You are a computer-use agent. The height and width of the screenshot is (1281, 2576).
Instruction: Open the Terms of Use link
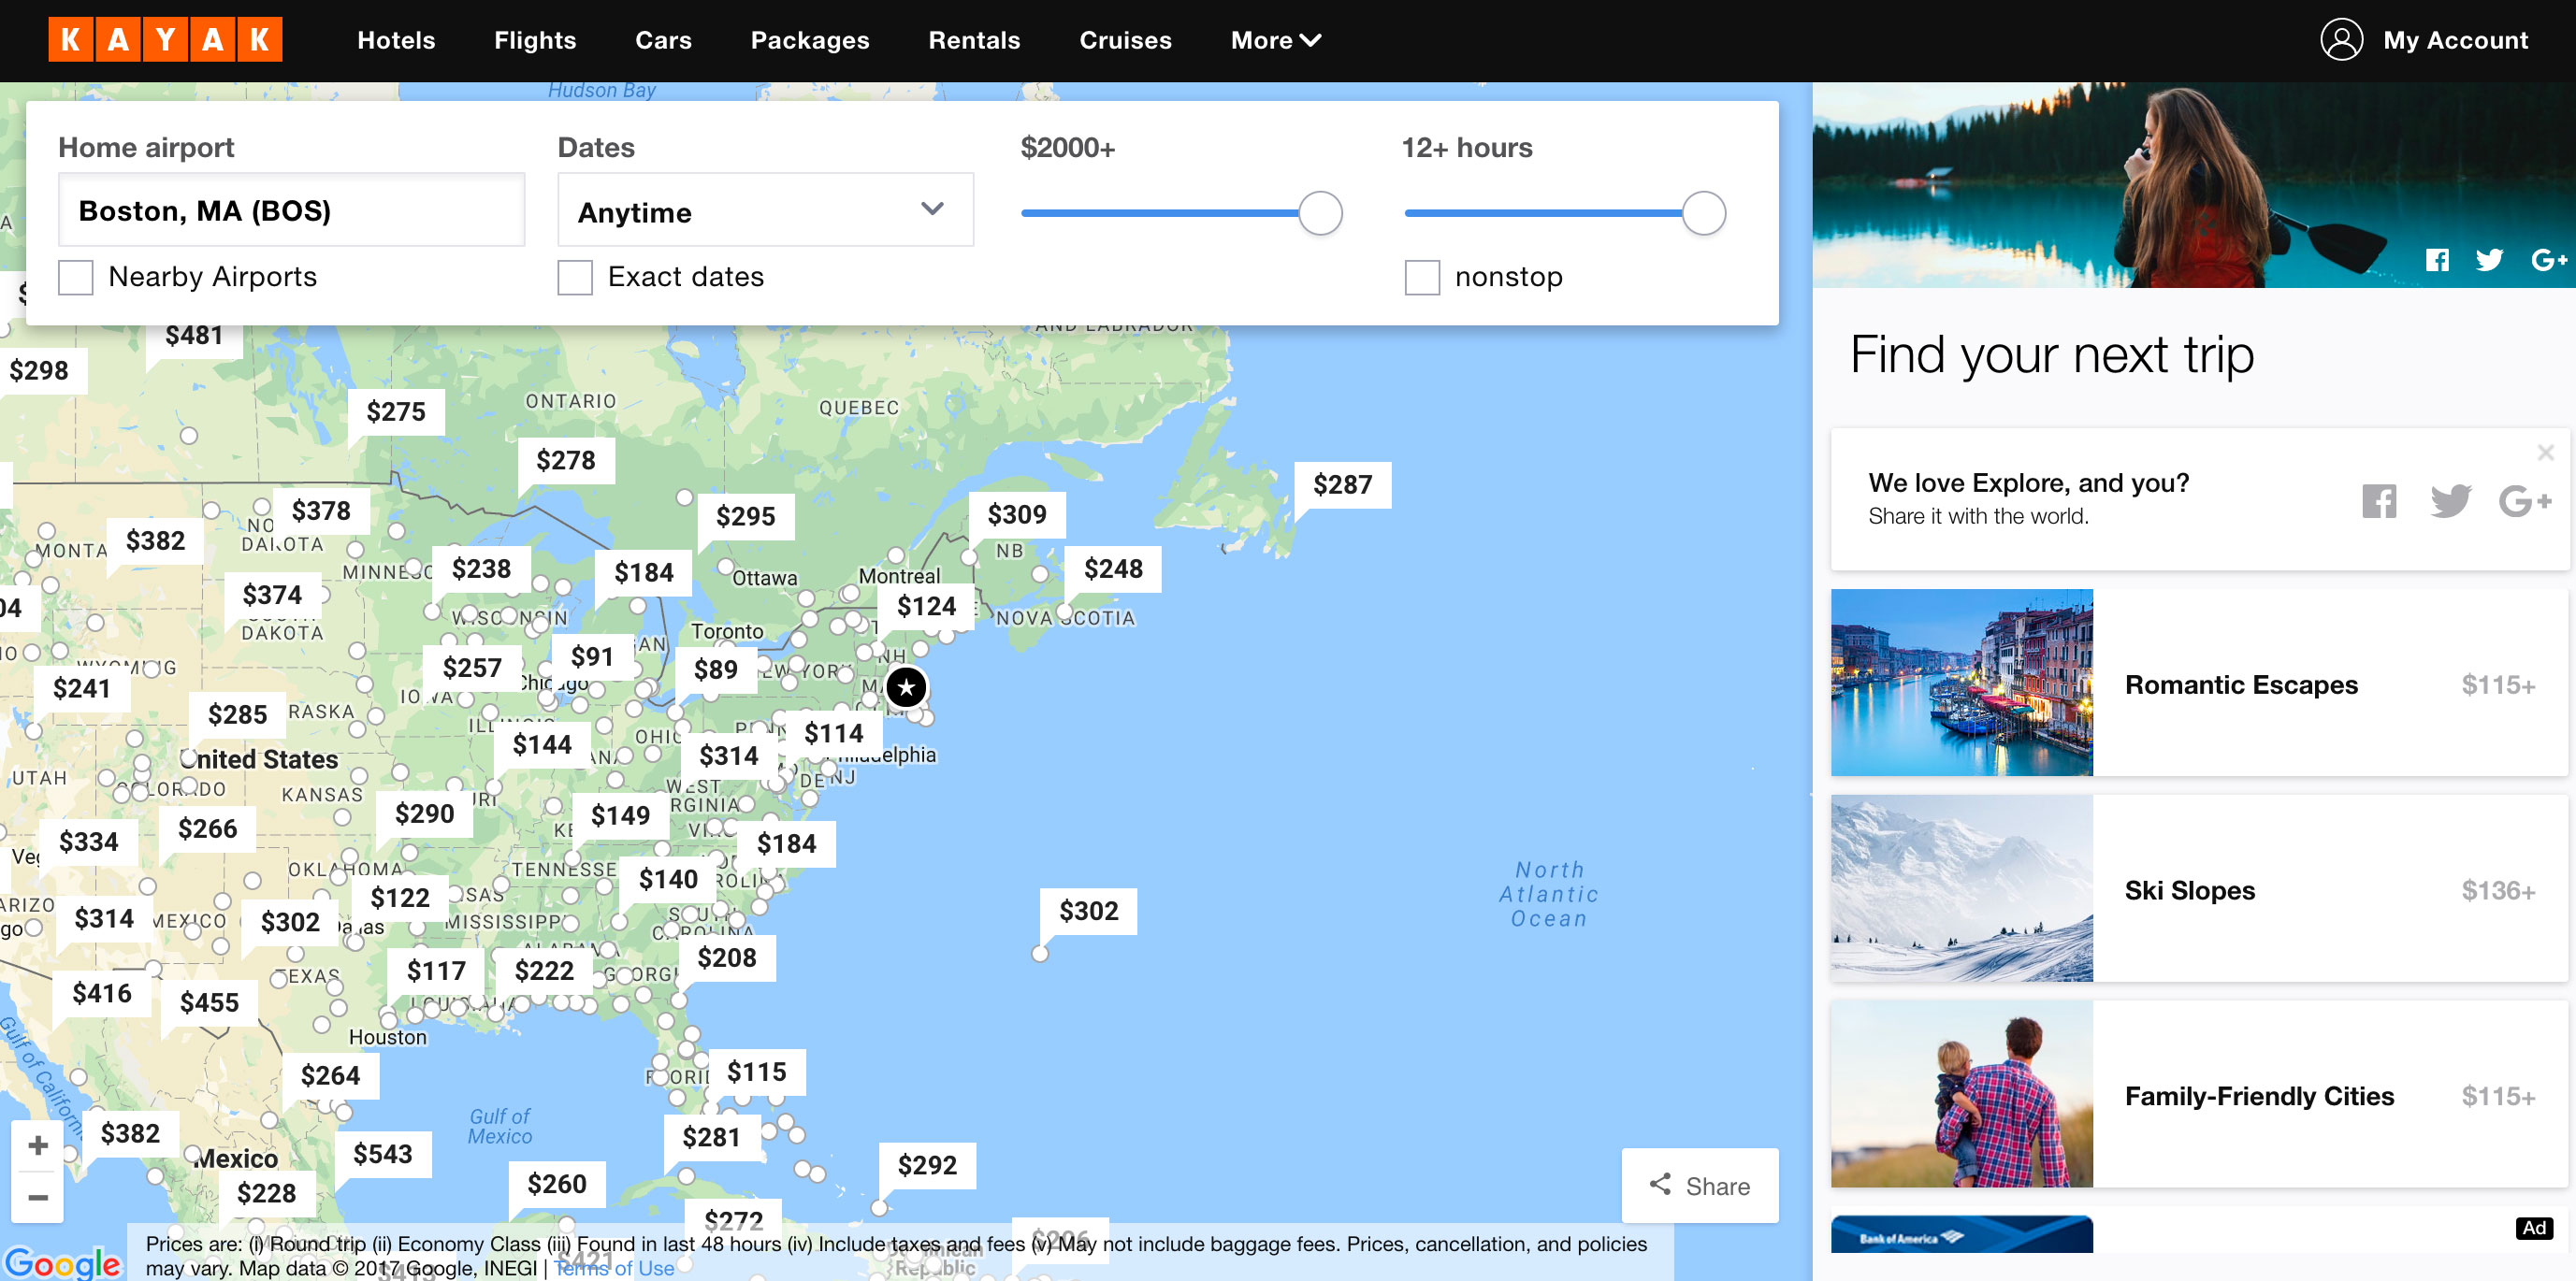click(615, 1268)
